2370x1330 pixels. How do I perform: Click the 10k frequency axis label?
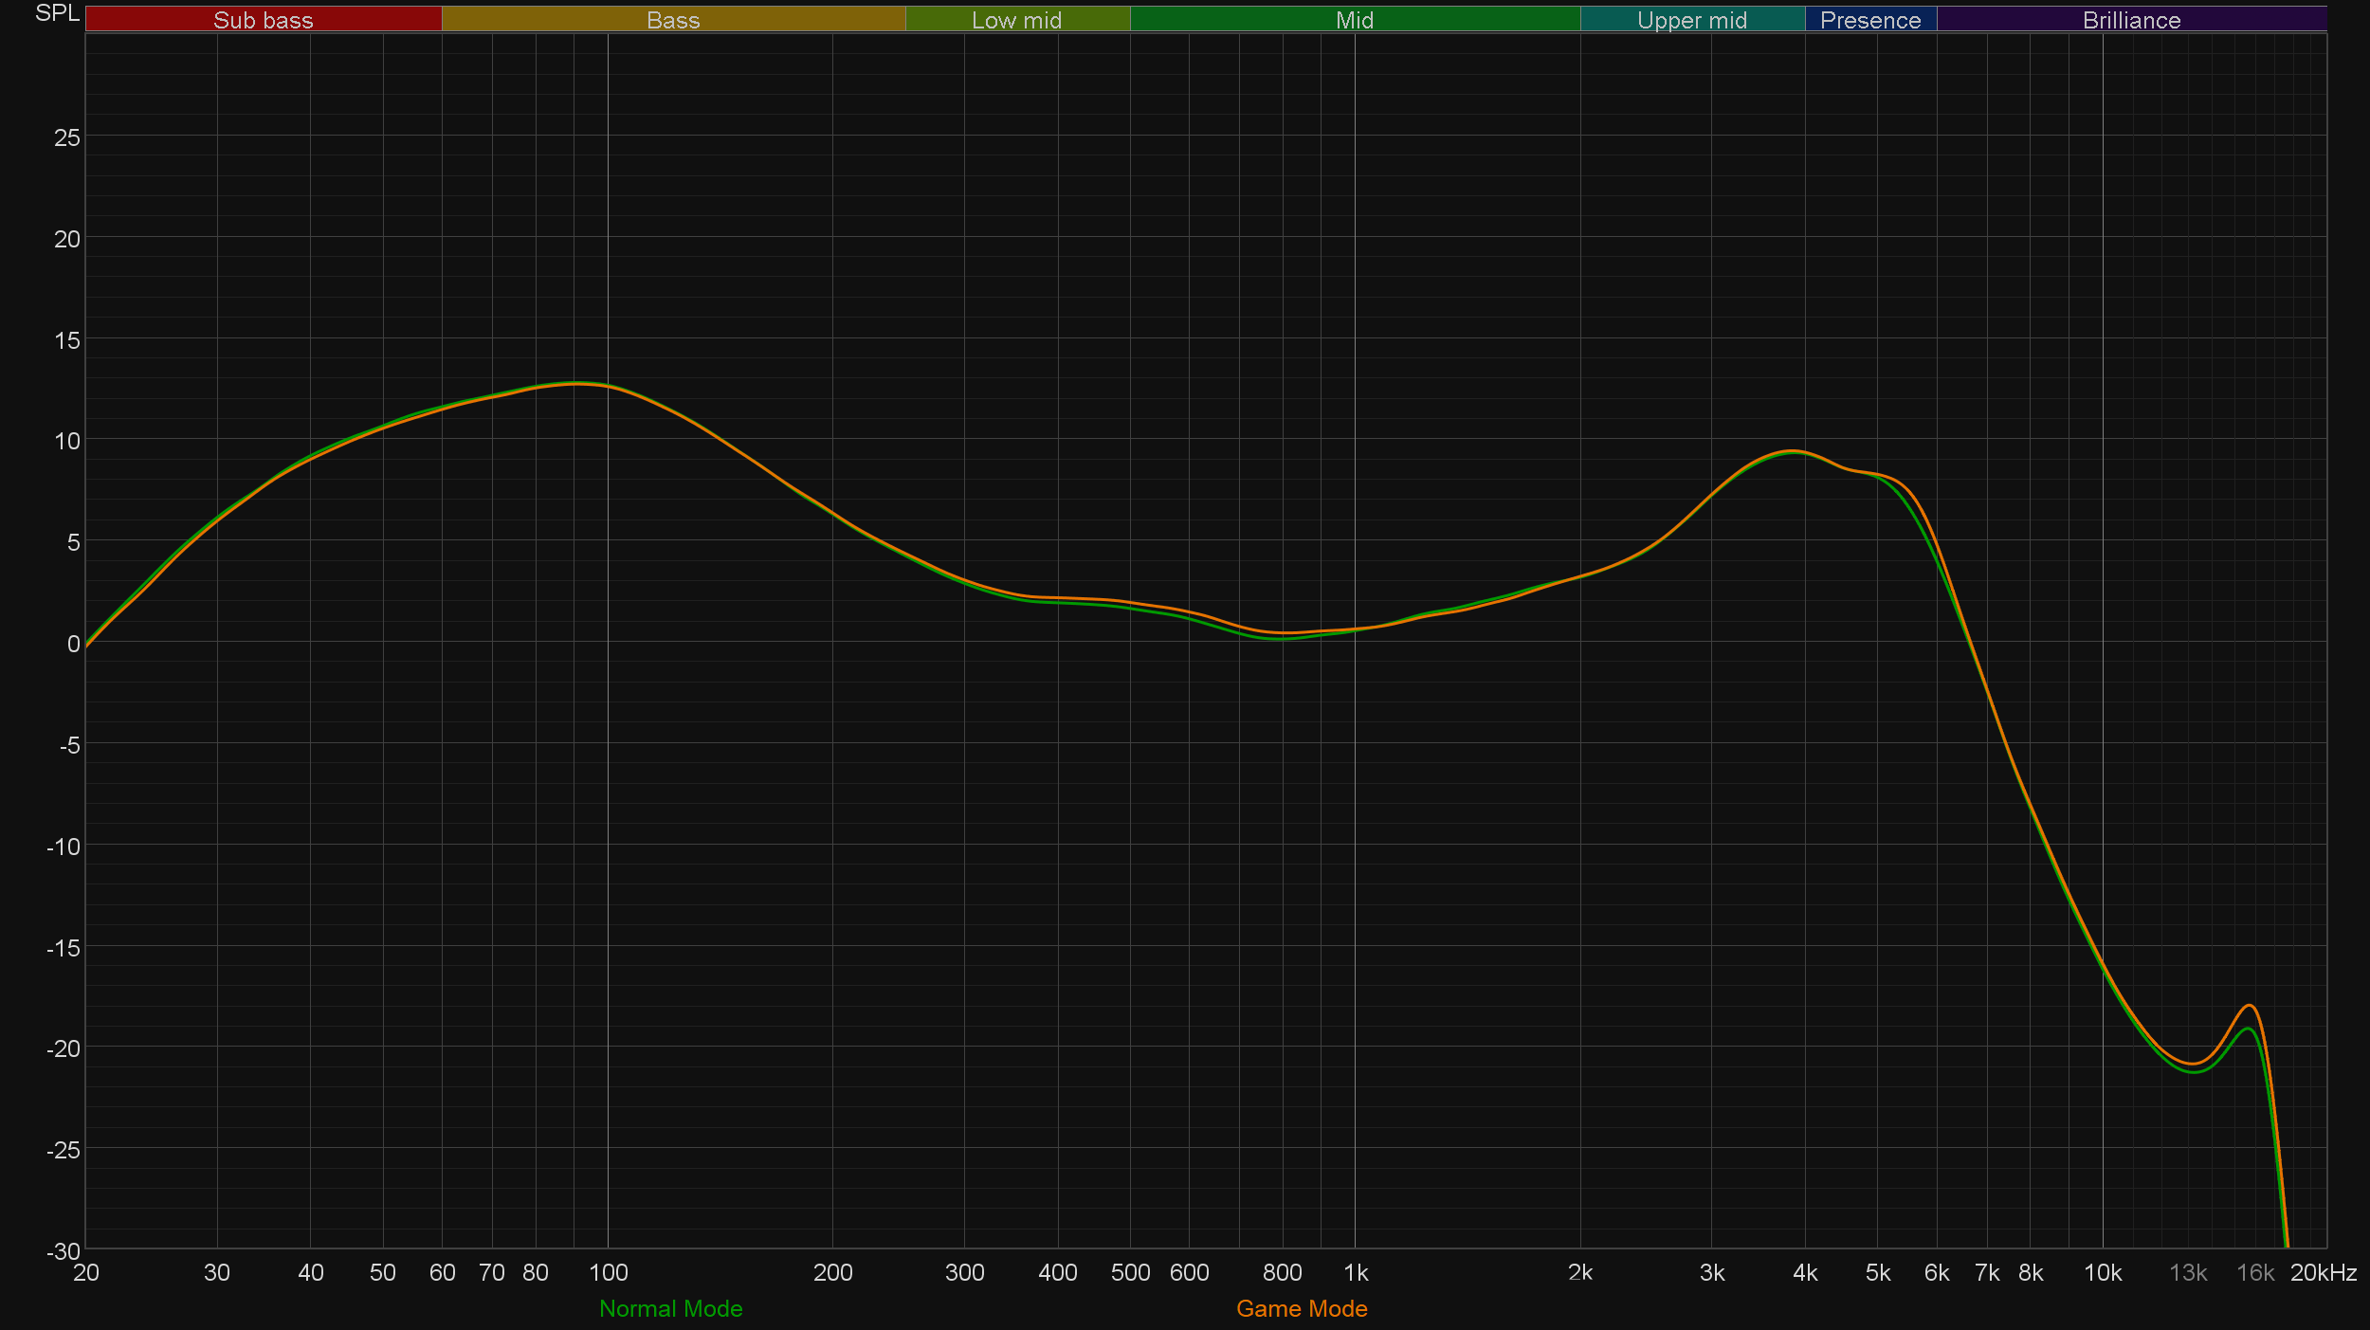pyautogui.click(x=2103, y=1272)
